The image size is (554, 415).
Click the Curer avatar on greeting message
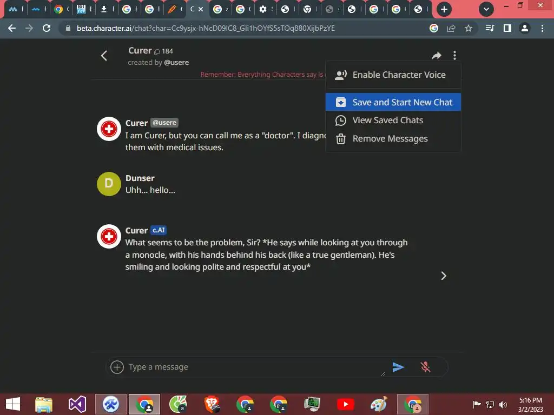[x=109, y=129]
